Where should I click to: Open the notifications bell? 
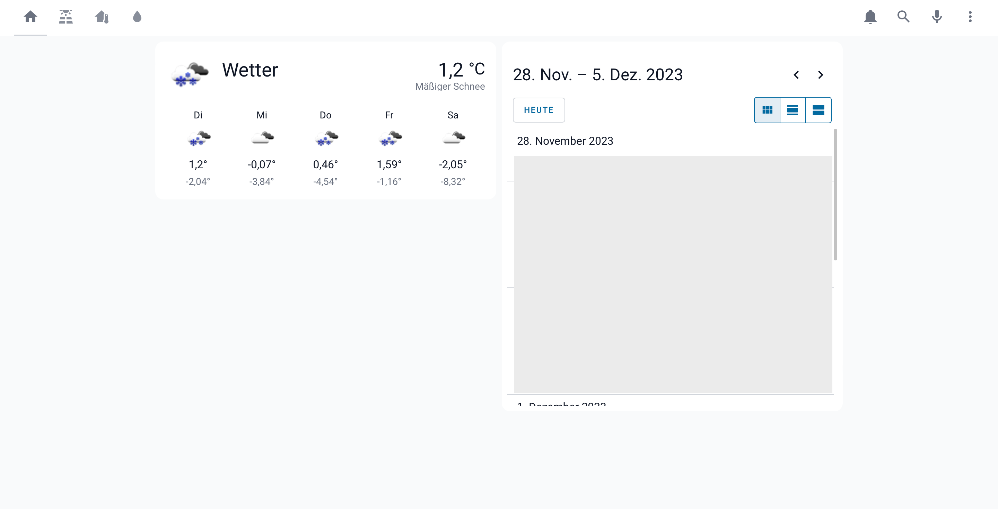click(870, 17)
